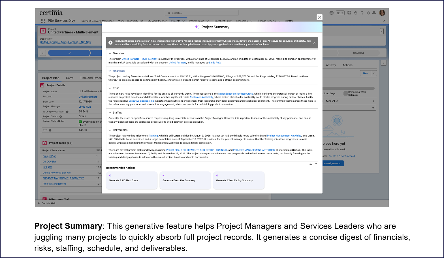The height and width of the screenshot is (258, 444).
Task: Open the app launcher grid icon
Action: (43, 21)
